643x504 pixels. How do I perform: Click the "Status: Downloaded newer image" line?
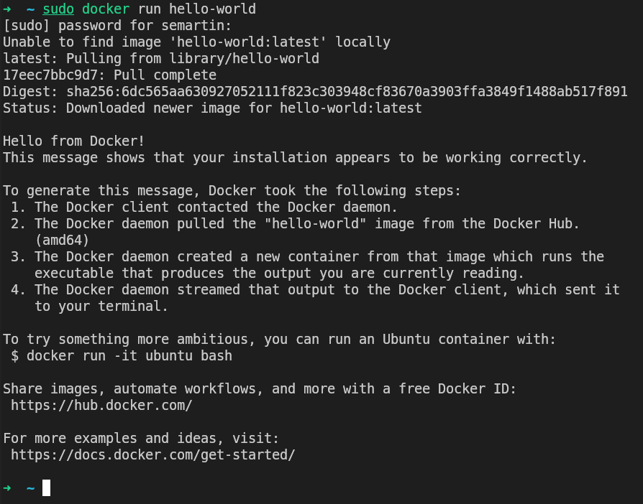(212, 108)
